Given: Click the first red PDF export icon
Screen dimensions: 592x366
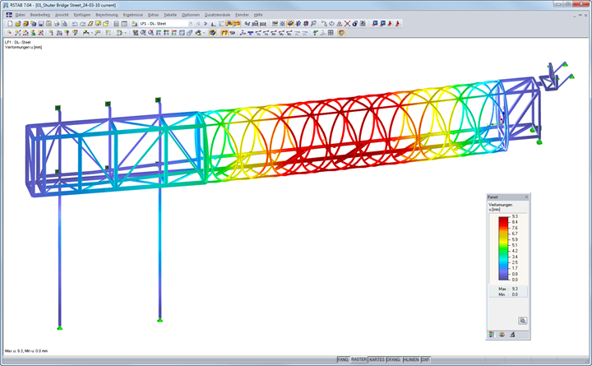Looking at the screenshot, I should pyautogui.click(x=390, y=23).
